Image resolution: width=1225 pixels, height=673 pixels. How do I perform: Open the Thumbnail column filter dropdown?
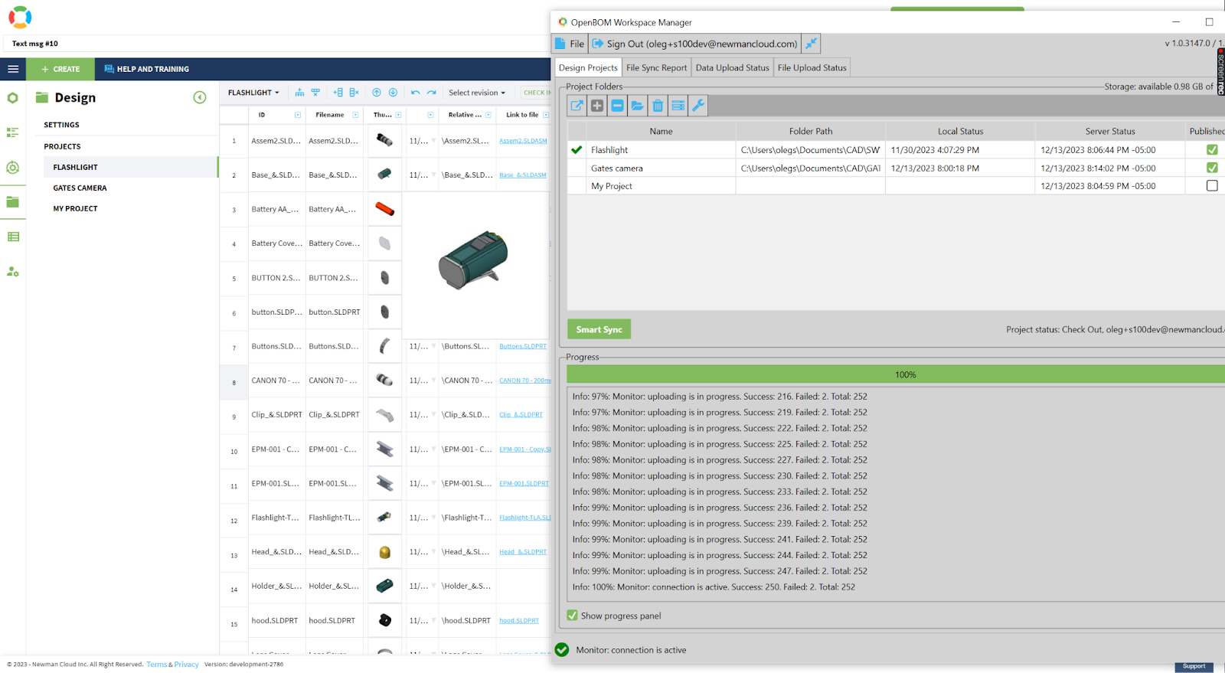(398, 115)
